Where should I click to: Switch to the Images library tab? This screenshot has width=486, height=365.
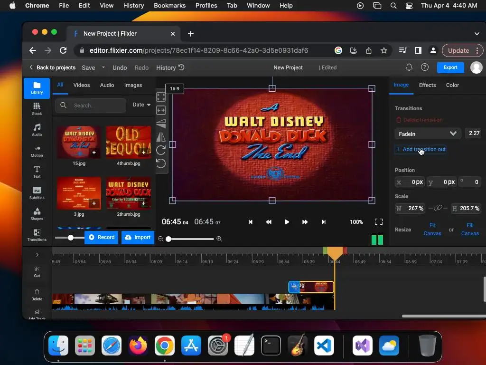point(133,85)
